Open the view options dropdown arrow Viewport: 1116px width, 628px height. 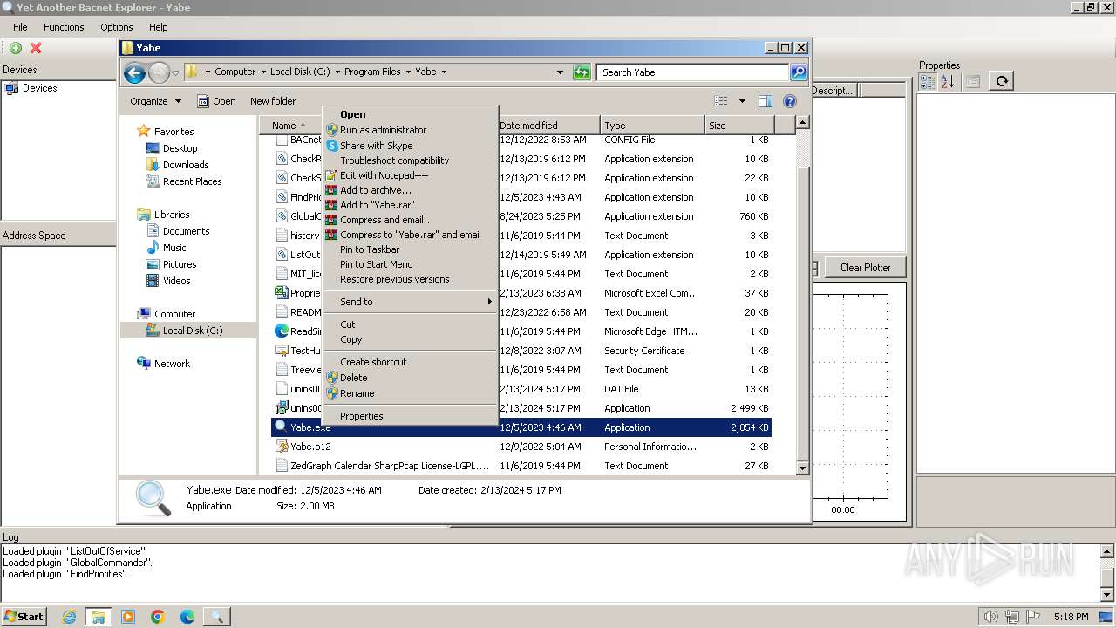click(x=742, y=101)
